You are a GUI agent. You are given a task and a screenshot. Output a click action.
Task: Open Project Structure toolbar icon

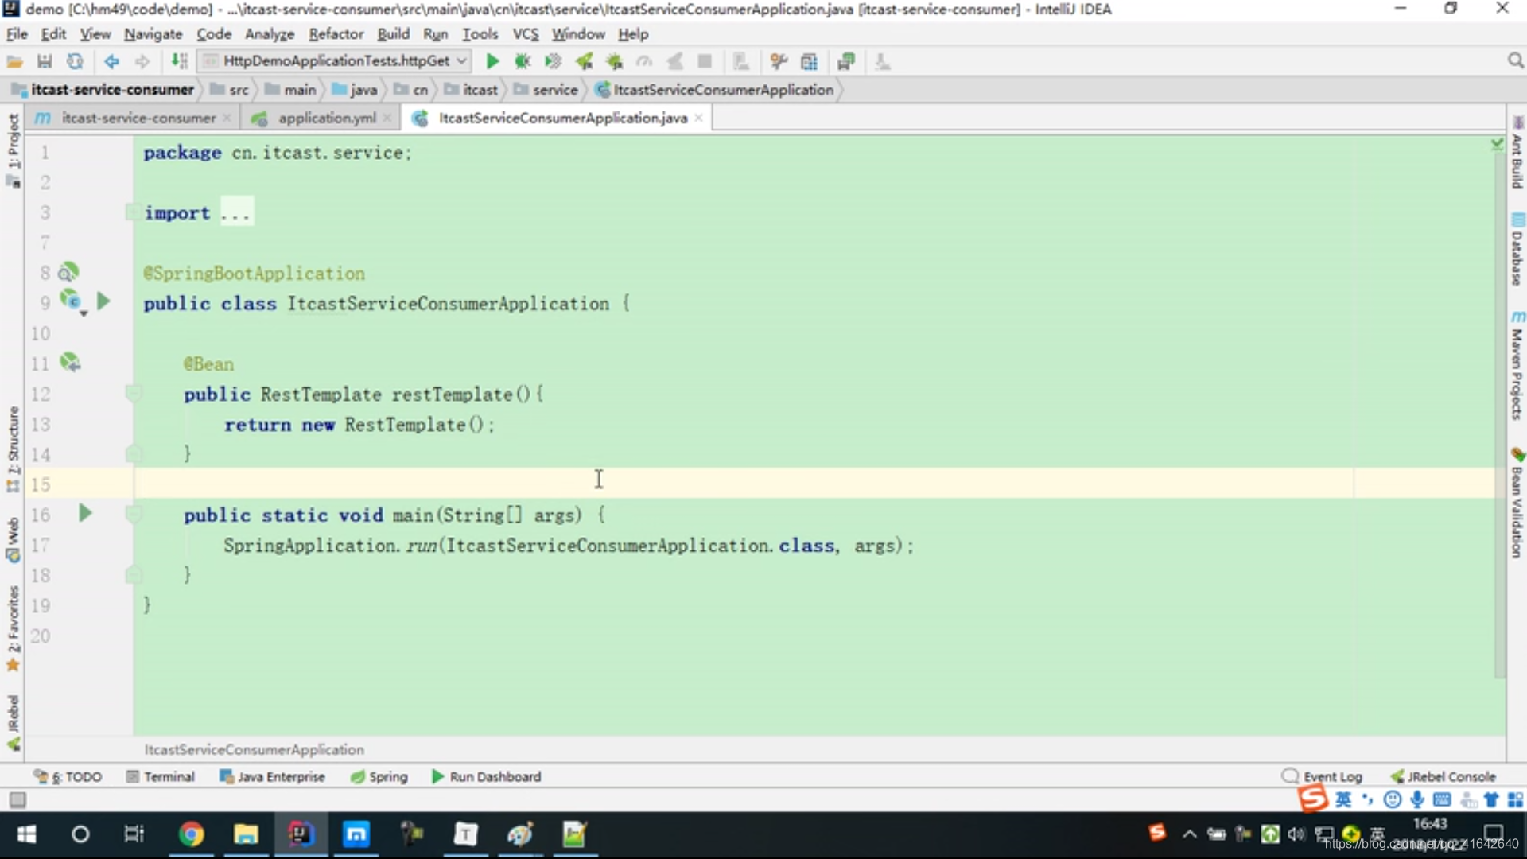pos(809,61)
